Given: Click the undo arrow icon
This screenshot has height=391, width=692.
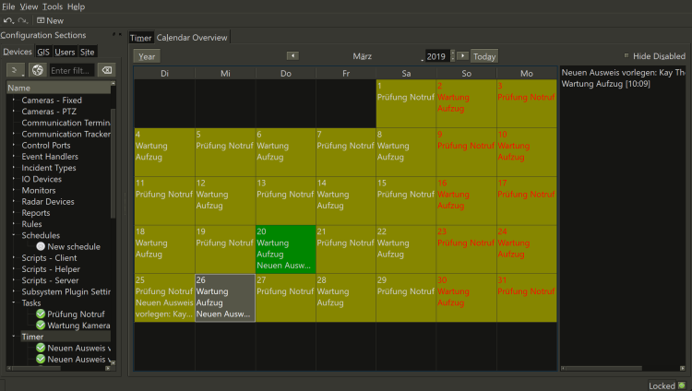Looking at the screenshot, I should (x=8, y=20).
